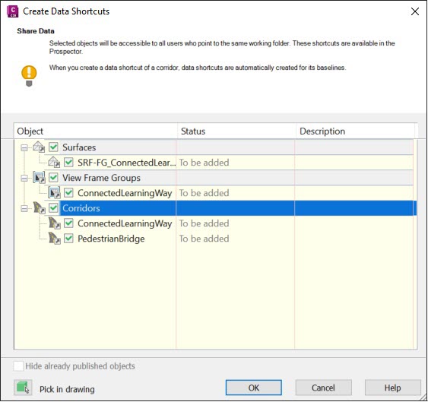Click the PedestrianBridge corridor icon

pos(54,239)
